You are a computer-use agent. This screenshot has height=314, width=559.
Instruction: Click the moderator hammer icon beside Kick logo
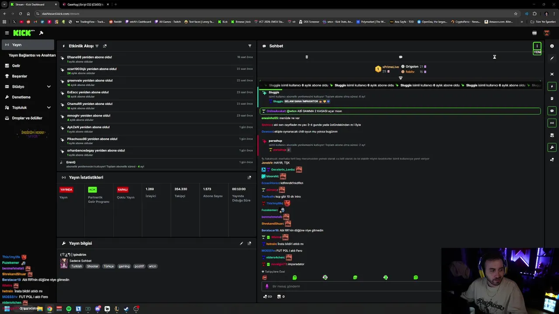coord(41,33)
